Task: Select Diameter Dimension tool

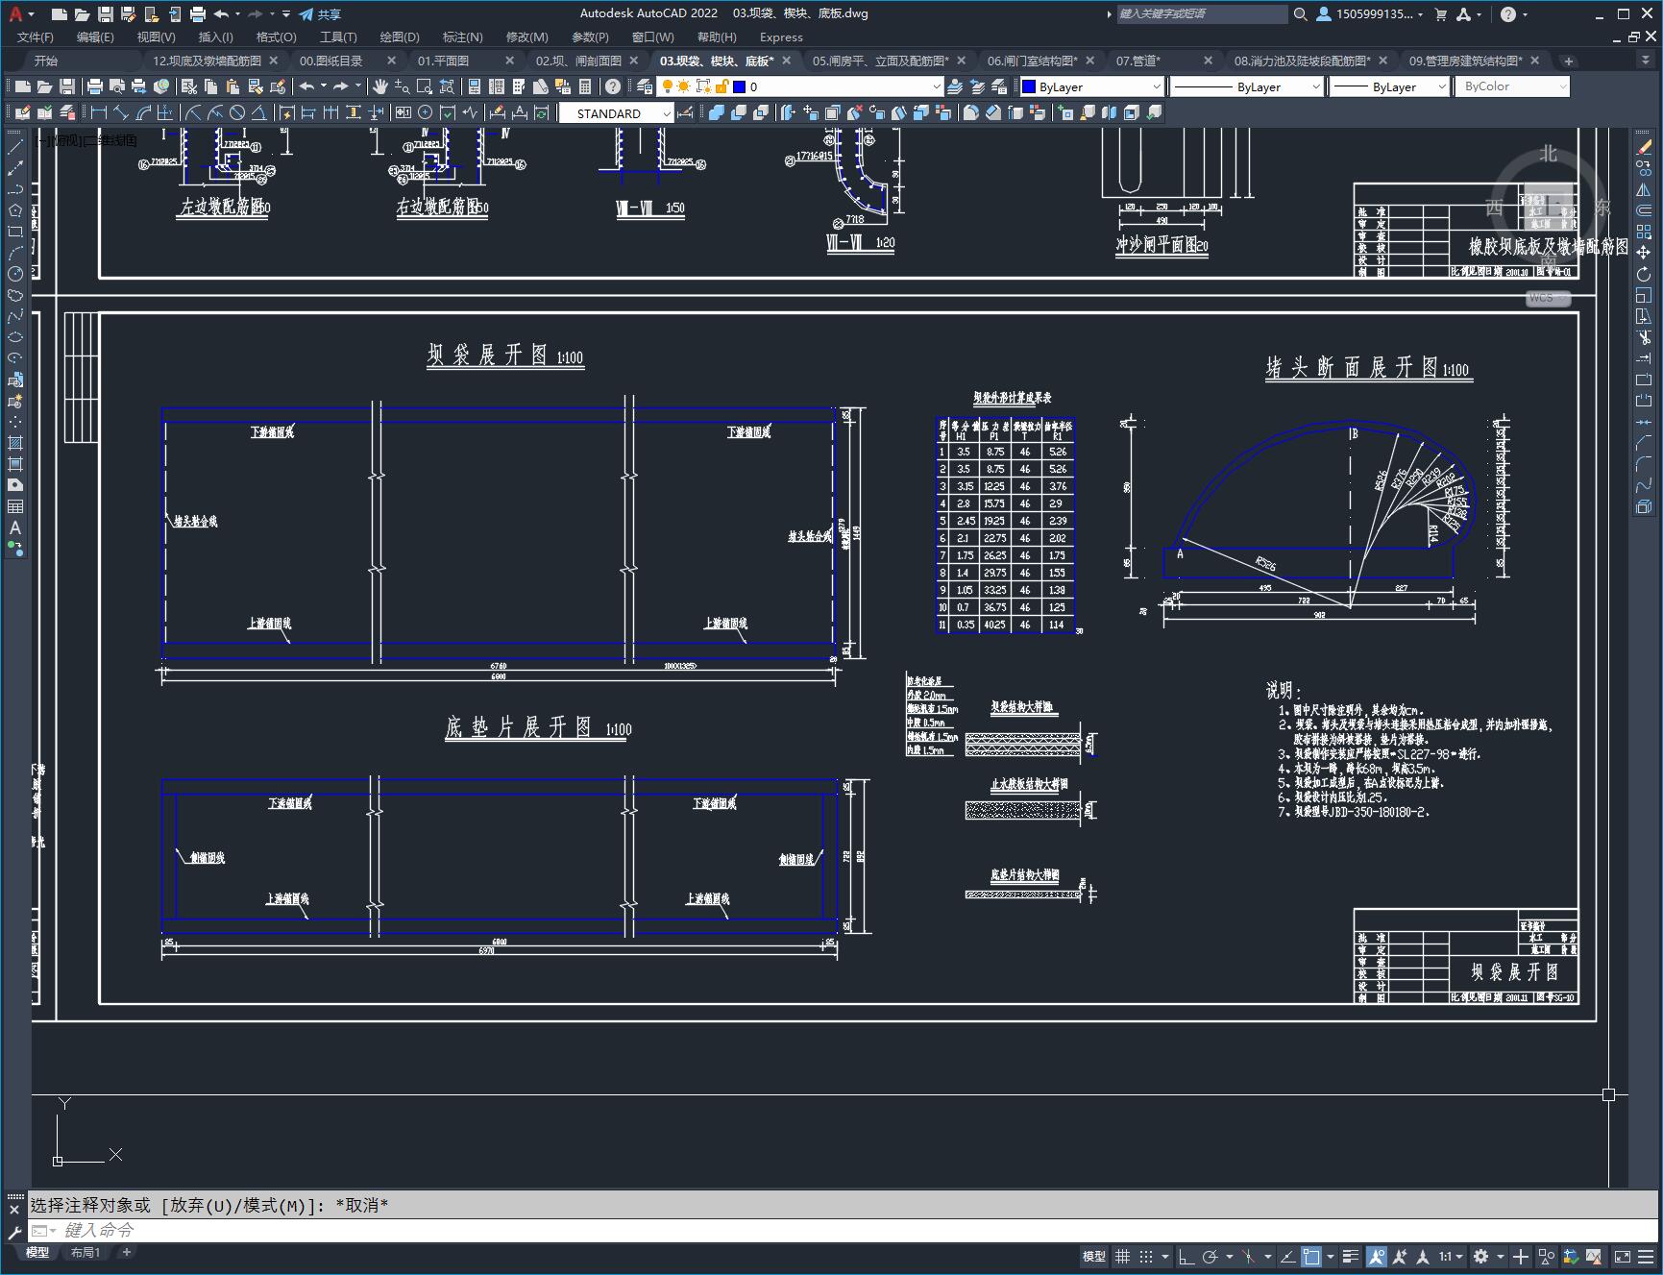Action: tap(237, 112)
